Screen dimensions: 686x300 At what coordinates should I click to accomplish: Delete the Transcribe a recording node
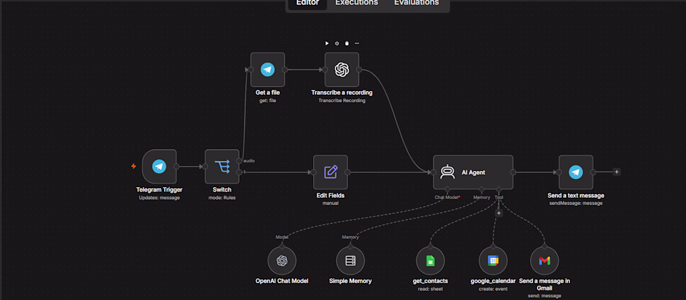[x=347, y=43]
